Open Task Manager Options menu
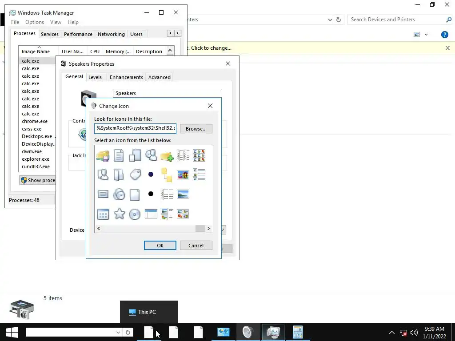455x341 pixels. (35, 22)
